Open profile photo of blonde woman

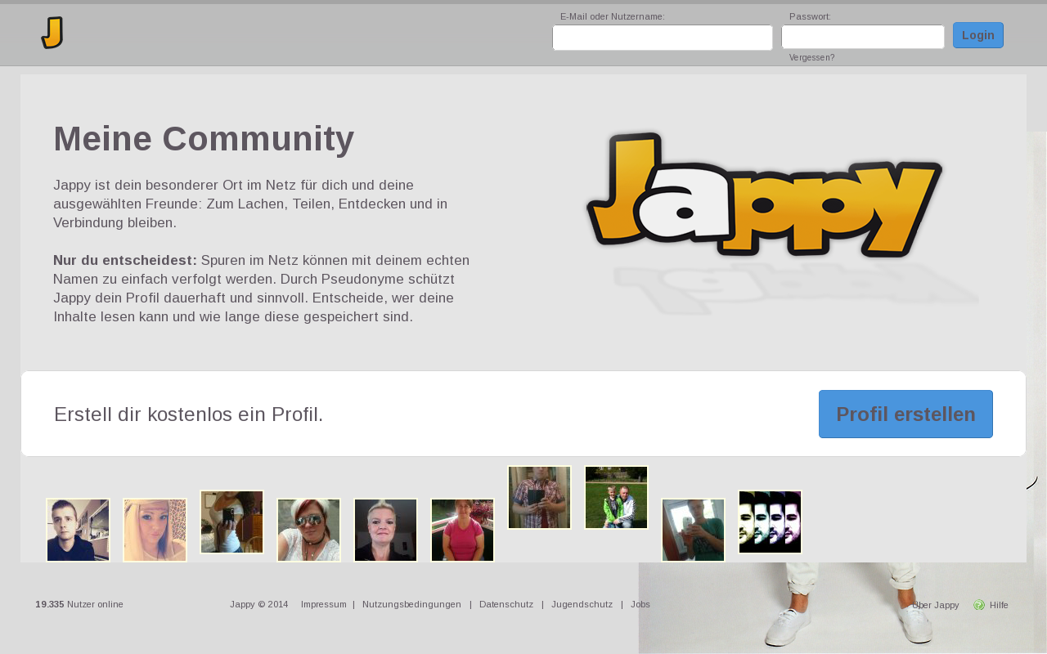coord(155,531)
